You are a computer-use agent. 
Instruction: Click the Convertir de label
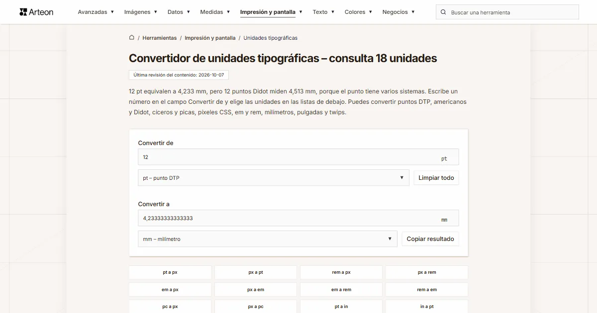tap(156, 143)
